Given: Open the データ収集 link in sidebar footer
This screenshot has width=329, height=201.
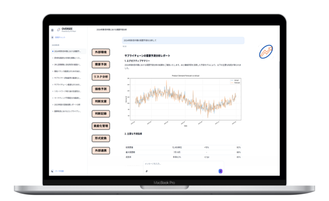Looking at the screenshot, I should tap(58, 171).
